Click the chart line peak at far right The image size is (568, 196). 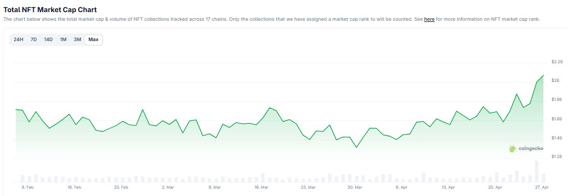543,76
